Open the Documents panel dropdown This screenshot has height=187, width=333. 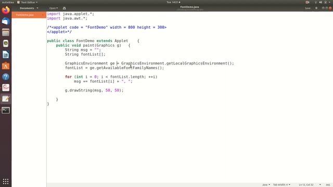[29, 8]
